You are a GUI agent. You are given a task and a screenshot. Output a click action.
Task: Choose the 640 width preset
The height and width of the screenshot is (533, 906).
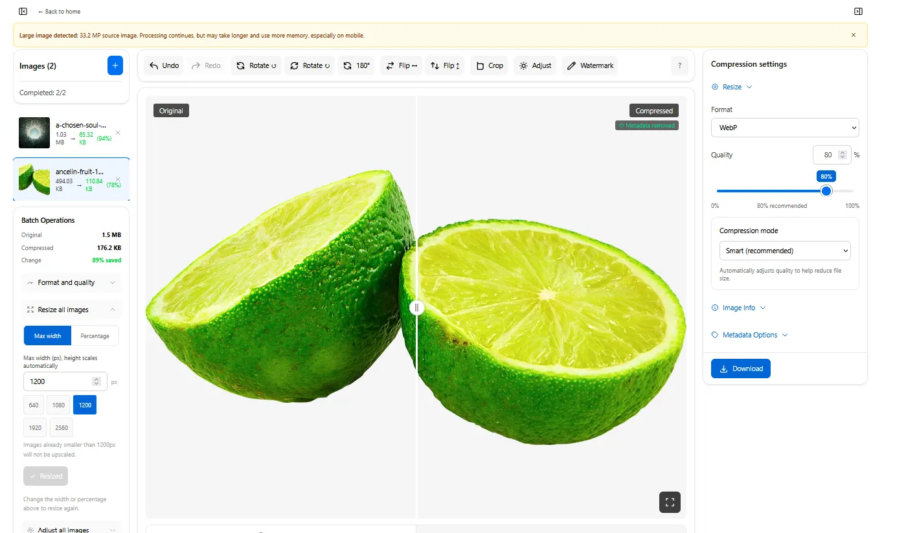(x=34, y=405)
